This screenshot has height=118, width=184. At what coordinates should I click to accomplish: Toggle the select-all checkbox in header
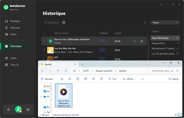tap(44, 34)
